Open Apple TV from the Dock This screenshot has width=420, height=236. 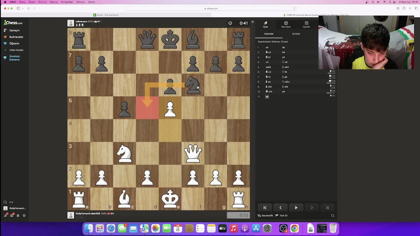tap(222, 228)
